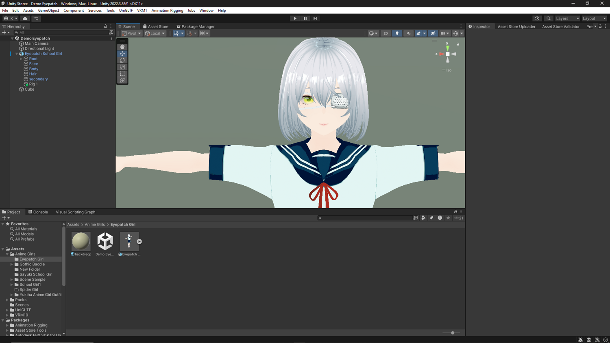Click the cache server status icon
Screen dimensions: 610x343
point(589,340)
